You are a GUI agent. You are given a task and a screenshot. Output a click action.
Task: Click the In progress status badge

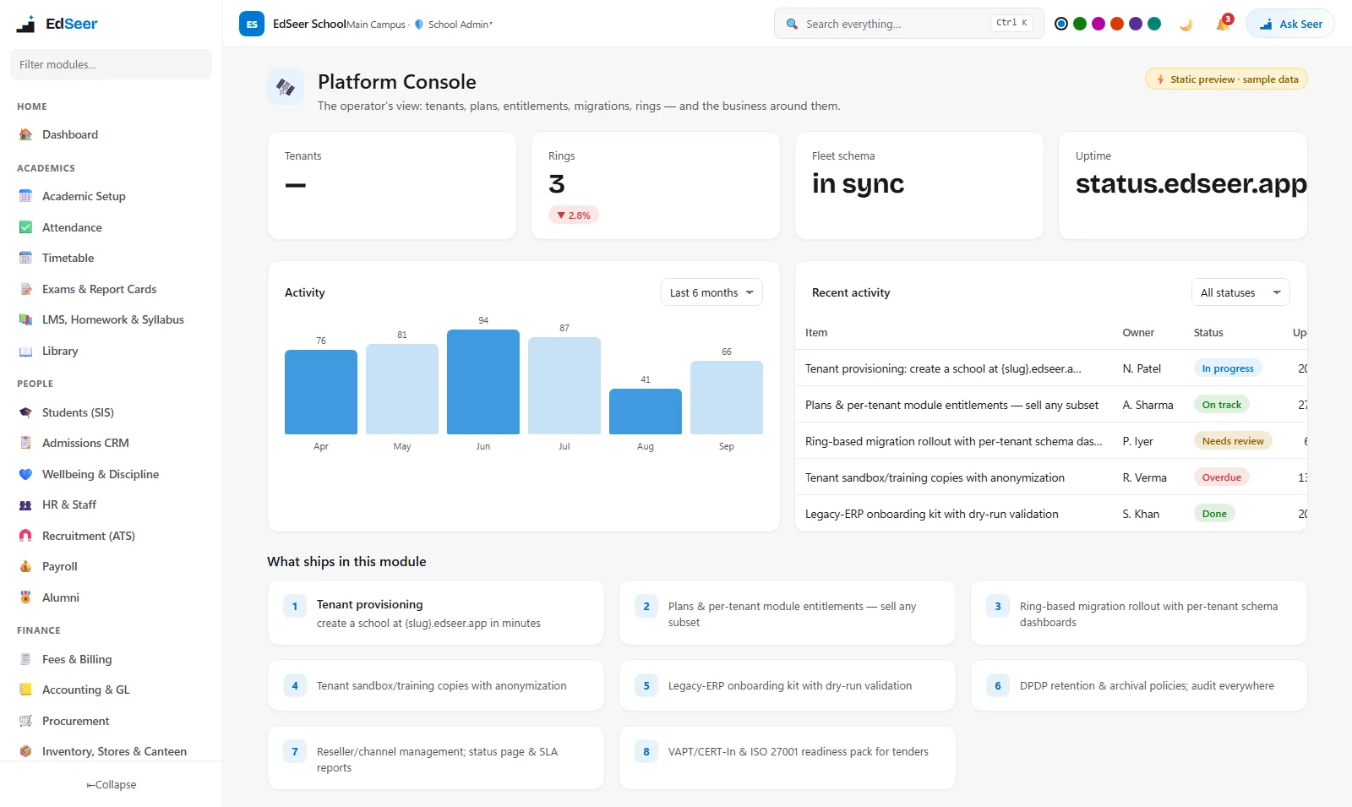1228,368
